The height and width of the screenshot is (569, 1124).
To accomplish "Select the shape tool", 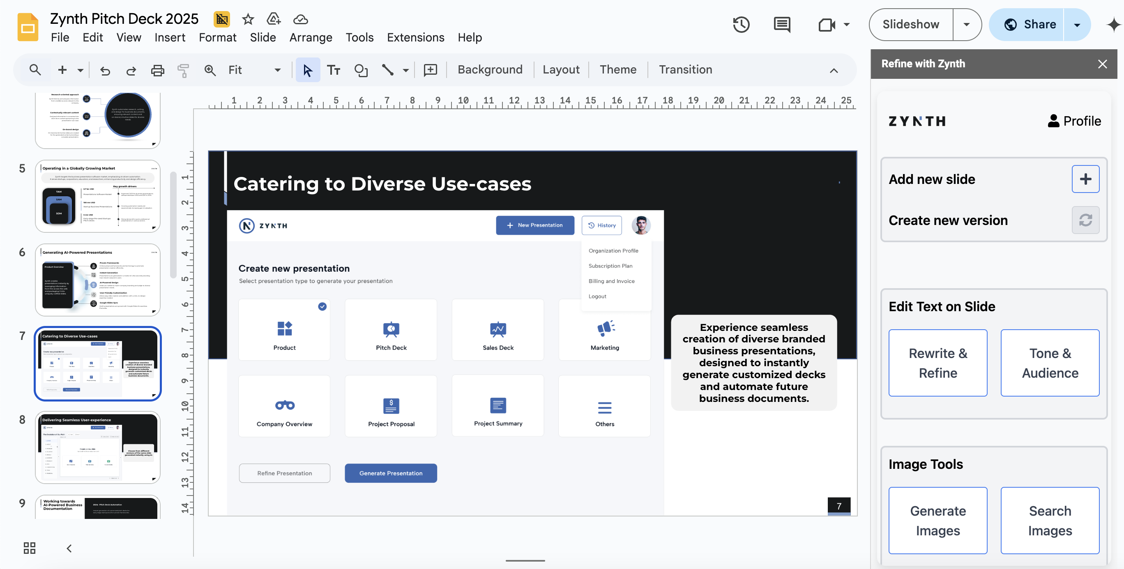I will pos(361,70).
